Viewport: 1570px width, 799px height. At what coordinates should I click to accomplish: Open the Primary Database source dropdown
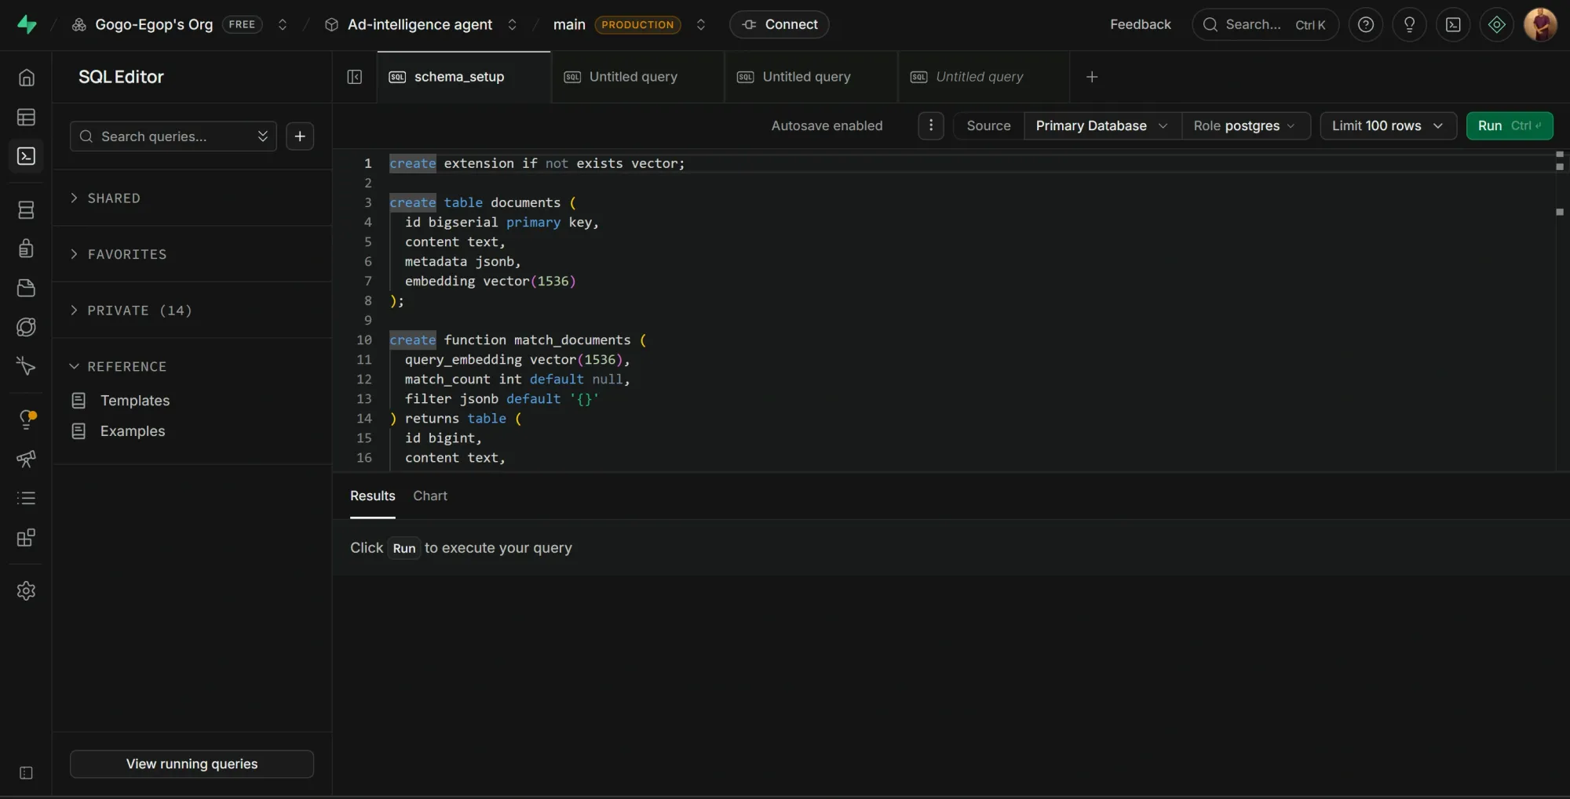pos(1102,125)
